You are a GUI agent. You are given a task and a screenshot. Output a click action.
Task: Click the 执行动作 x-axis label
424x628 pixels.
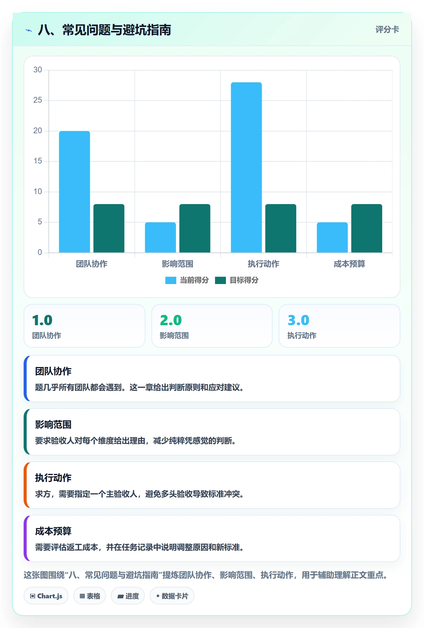(263, 264)
